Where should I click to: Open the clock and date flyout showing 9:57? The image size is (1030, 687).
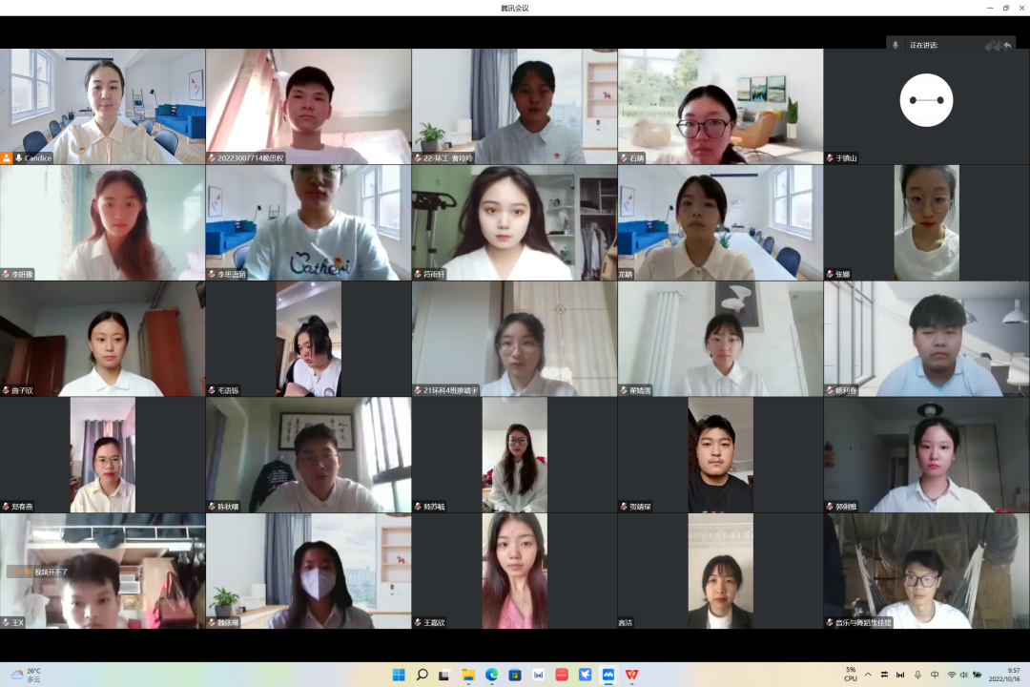click(1007, 675)
